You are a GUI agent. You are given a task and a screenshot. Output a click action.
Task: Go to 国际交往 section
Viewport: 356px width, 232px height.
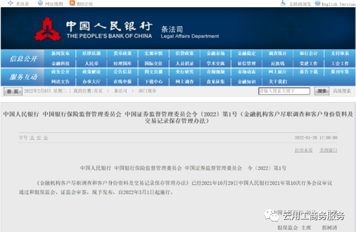pos(153,63)
